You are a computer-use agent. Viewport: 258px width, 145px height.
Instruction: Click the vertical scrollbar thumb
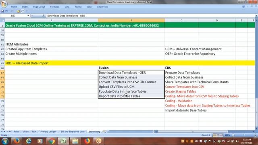256,113
